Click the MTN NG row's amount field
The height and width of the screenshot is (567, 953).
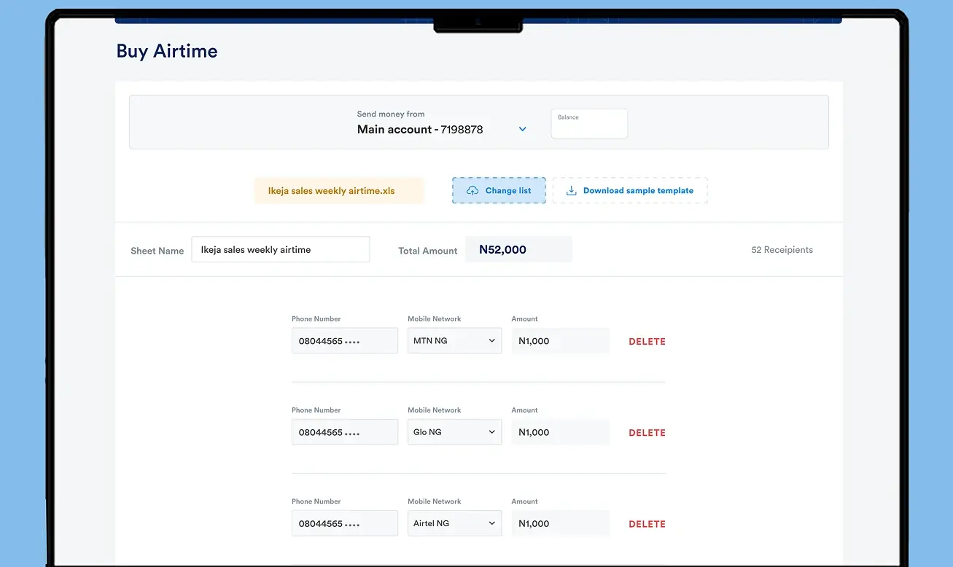point(561,340)
